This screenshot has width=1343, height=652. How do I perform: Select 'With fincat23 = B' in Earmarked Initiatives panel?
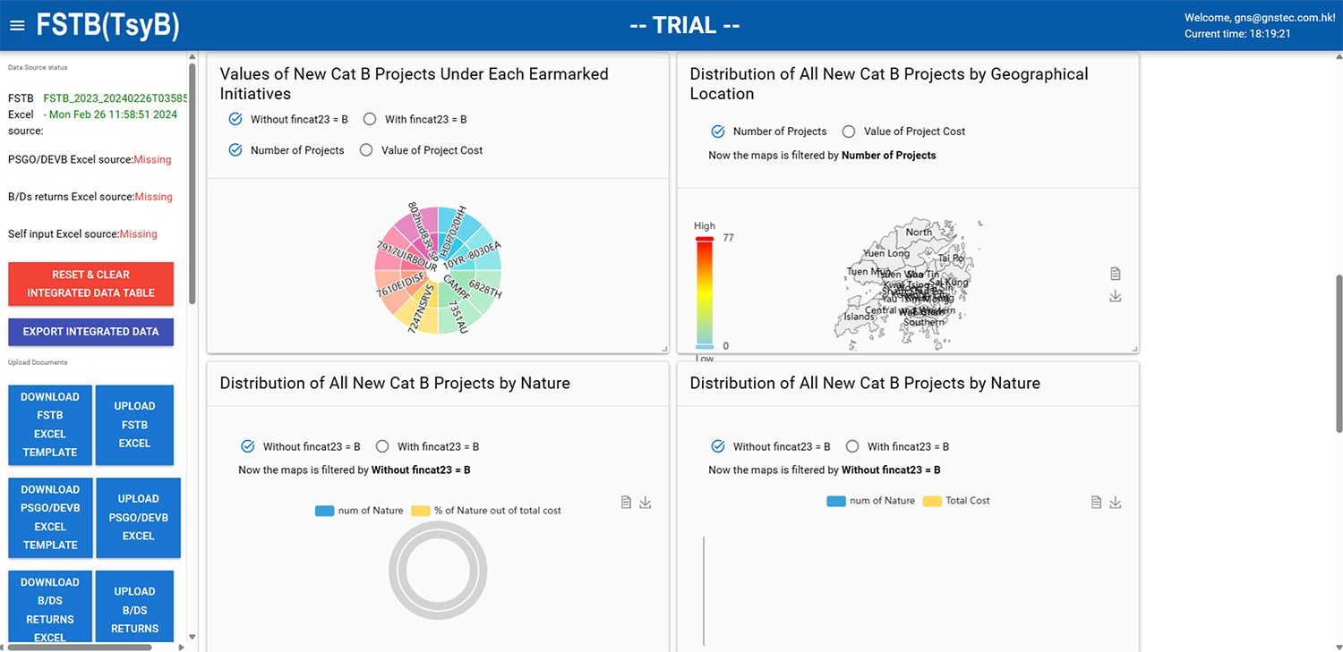click(x=370, y=120)
